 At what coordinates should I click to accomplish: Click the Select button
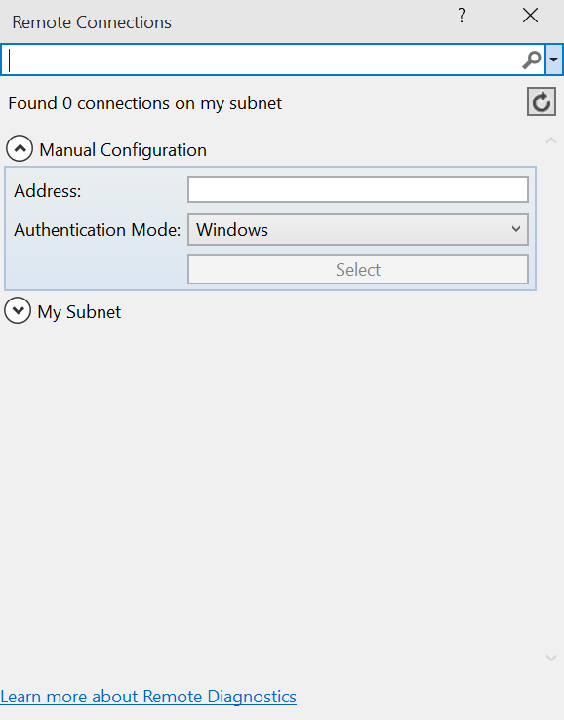358,269
